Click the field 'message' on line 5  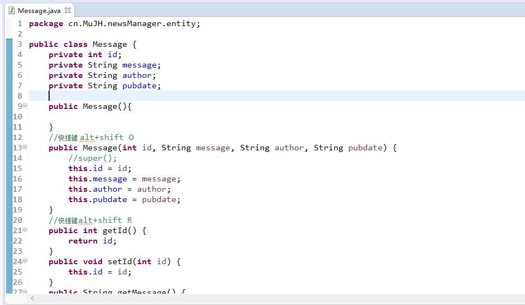pyautogui.click(x=139, y=65)
